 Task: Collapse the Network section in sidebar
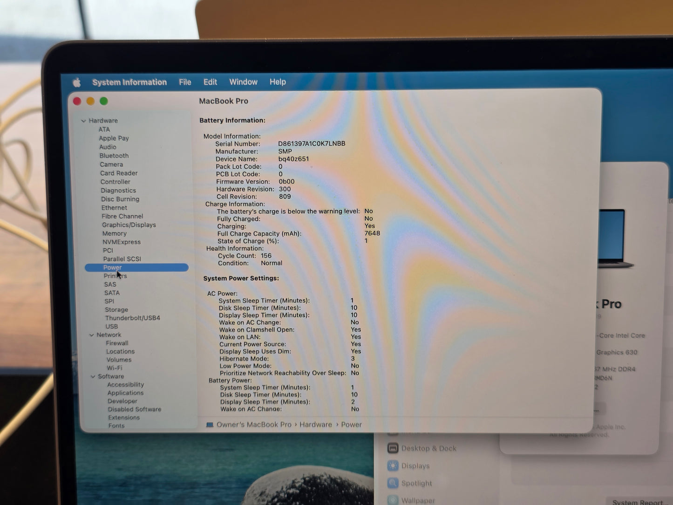tap(91, 335)
